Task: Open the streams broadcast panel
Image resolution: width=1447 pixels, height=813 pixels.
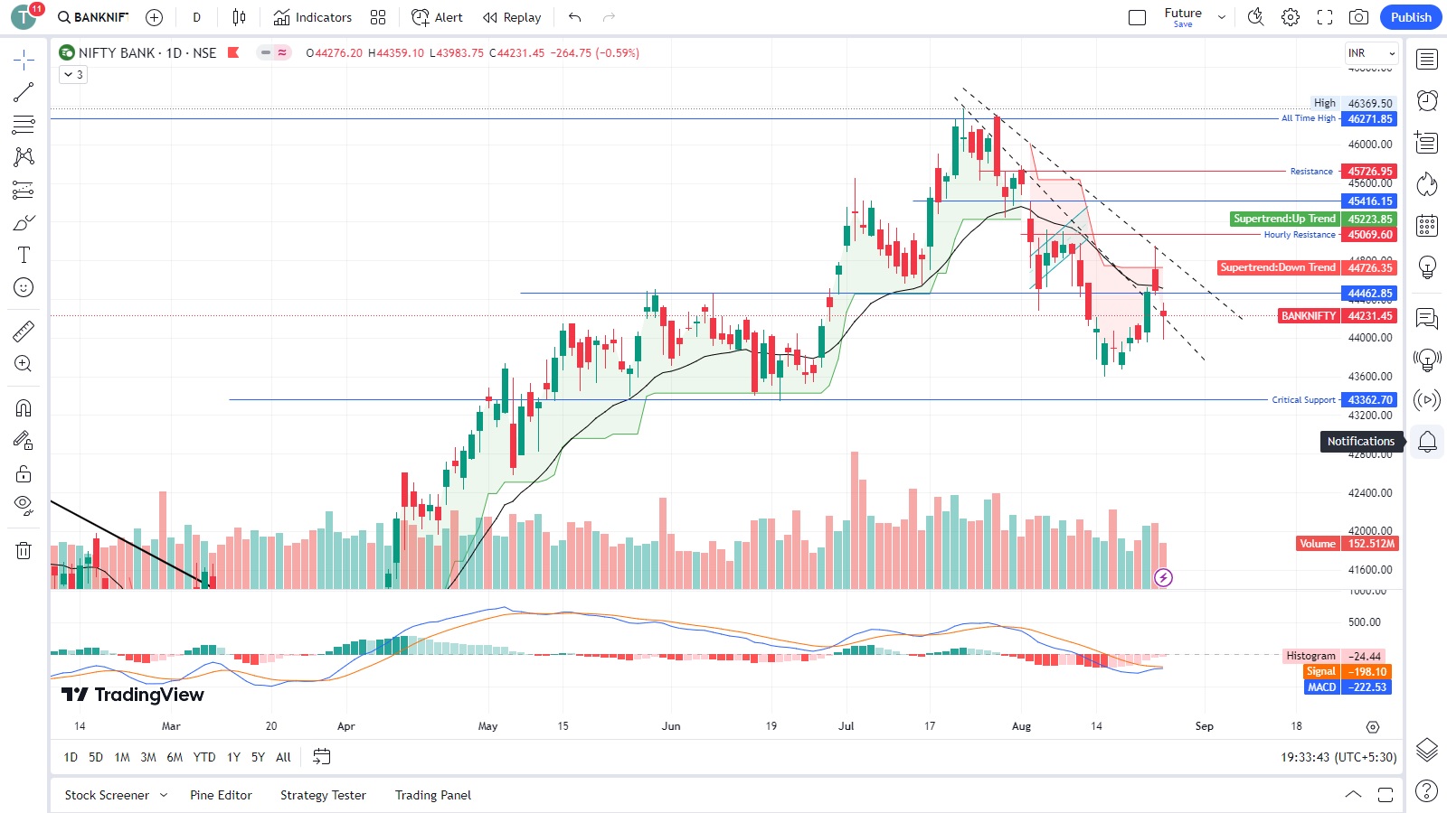Action: point(1427,400)
